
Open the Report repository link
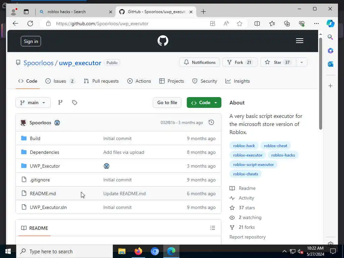tap(248, 237)
